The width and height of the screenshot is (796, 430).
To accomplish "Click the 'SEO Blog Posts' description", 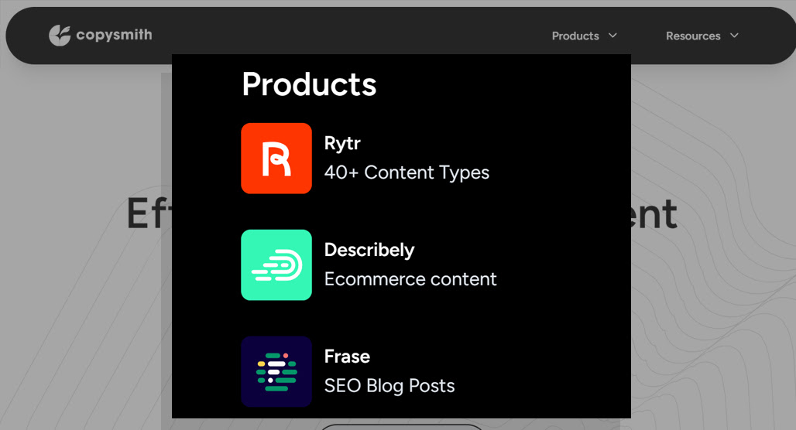I will point(389,385).
